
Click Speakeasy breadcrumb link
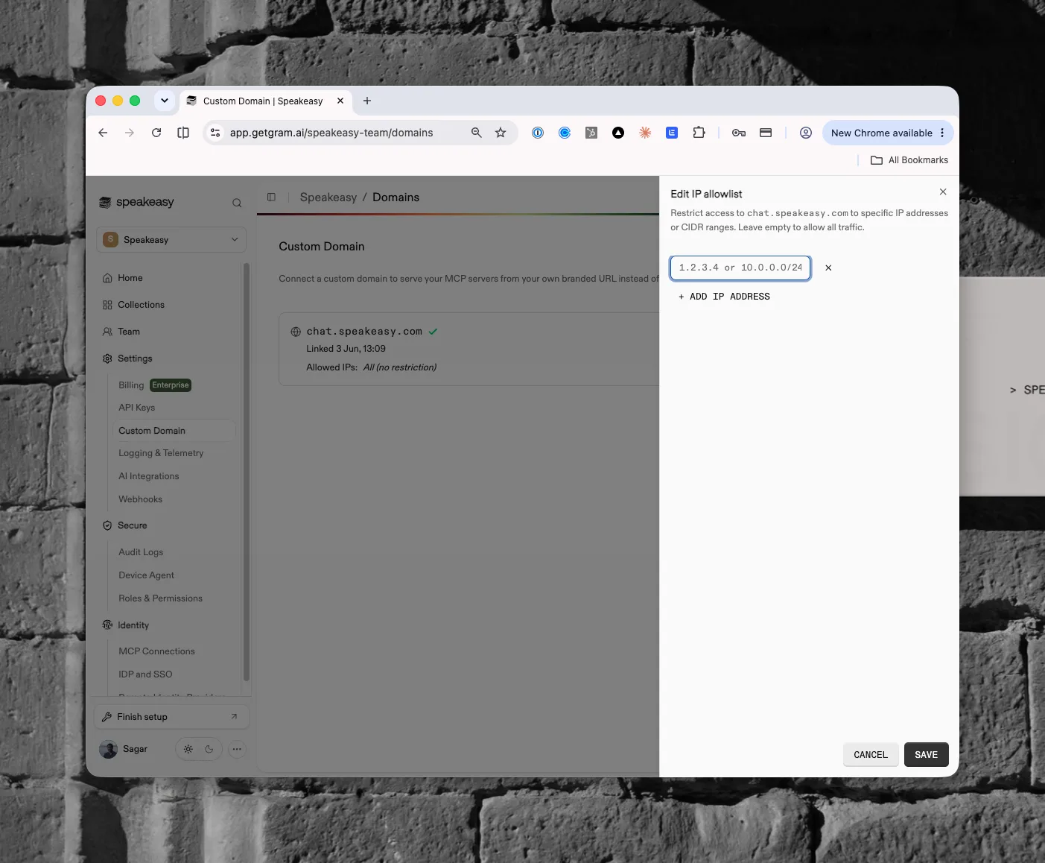[x=328, y=197]
